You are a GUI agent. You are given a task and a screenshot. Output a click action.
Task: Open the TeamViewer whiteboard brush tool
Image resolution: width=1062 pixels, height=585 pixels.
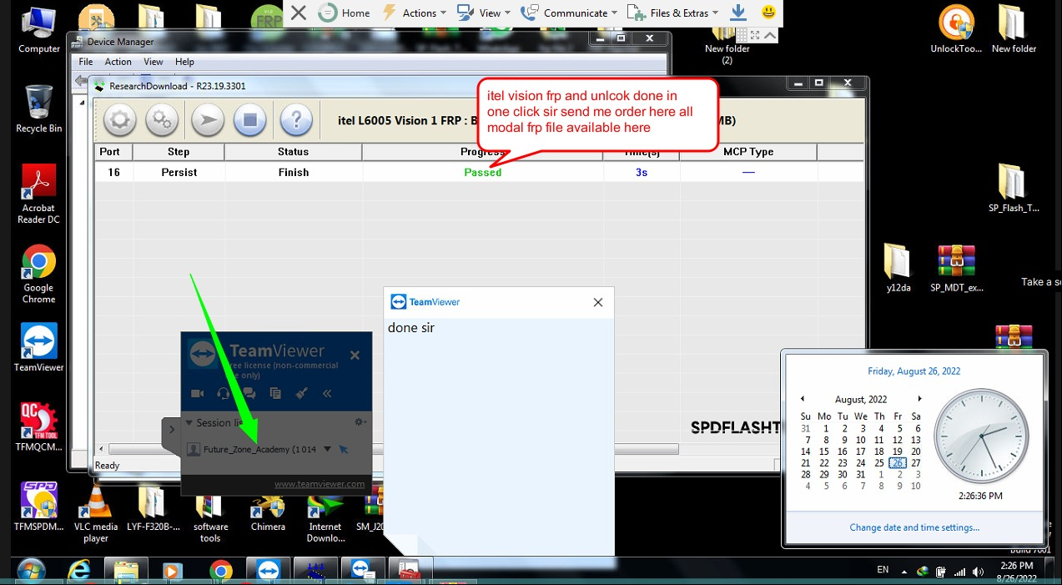tap(302, 393)
